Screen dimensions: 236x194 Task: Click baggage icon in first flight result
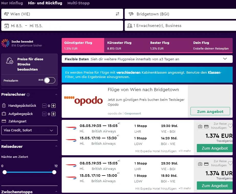(200, 127)
